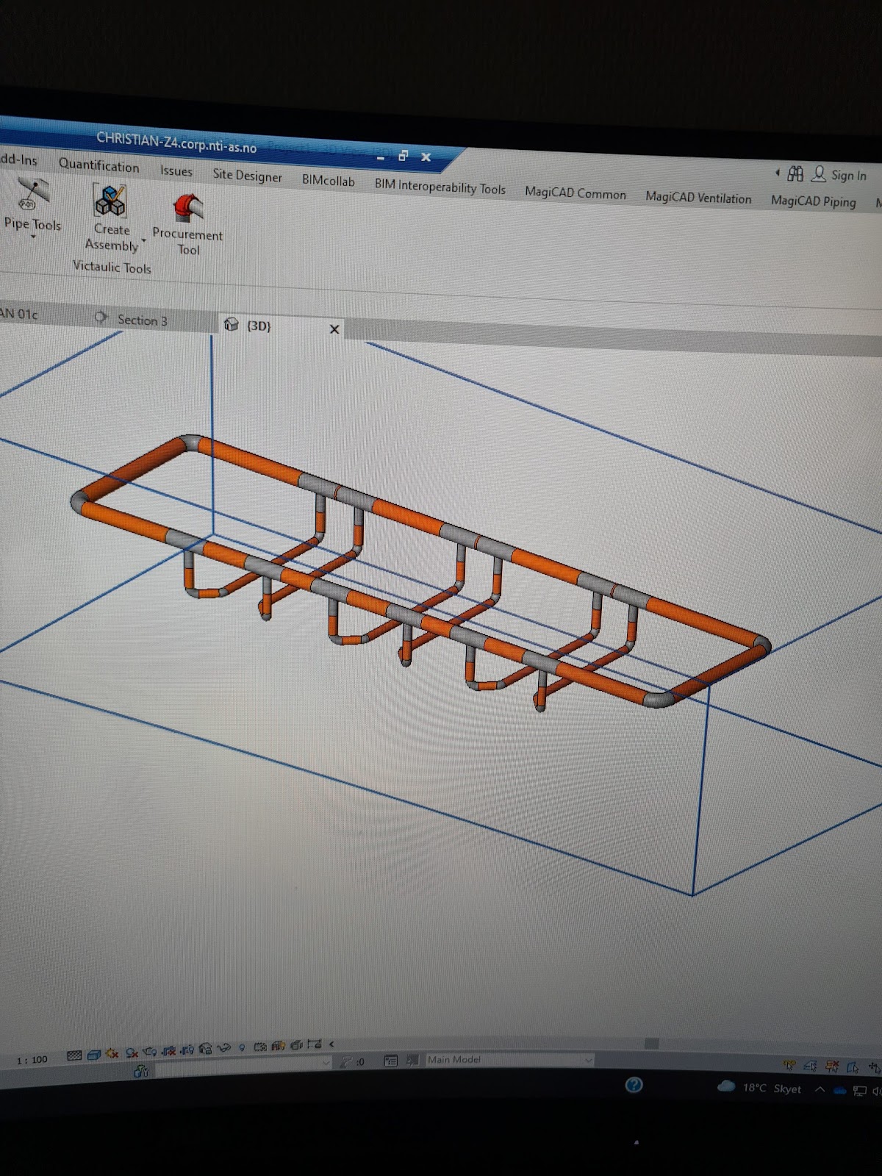This screenshot has height=1176, width=882.
Task: Click the Create Assembly icon
Action: coord(110,201)
